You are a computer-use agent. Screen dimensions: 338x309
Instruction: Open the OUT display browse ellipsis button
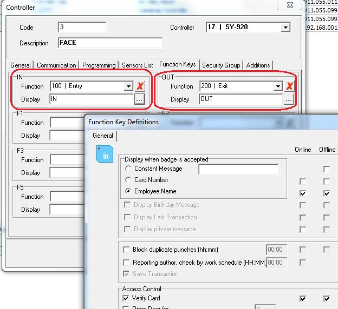point(289,99)
